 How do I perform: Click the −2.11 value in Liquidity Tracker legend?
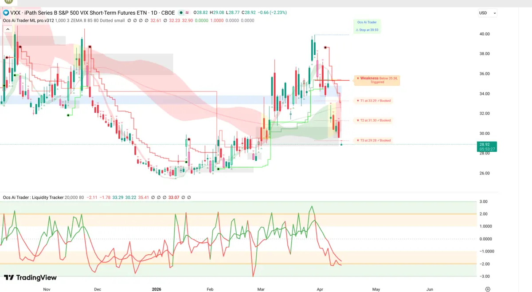[x=92, y=197]
